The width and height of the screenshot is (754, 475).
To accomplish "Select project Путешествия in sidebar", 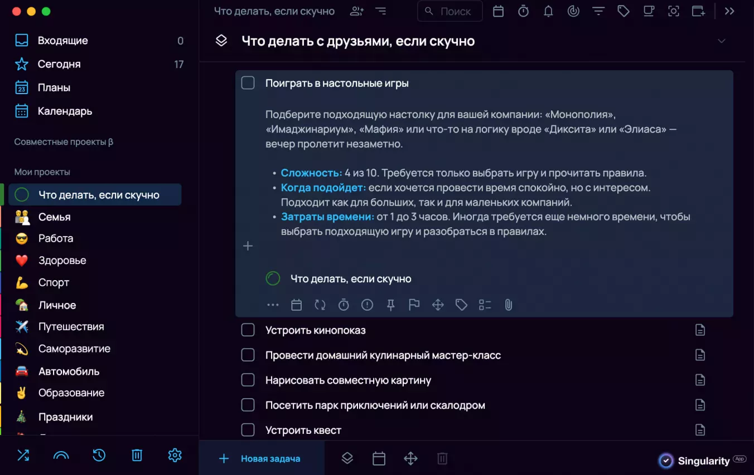I will 95,326.
